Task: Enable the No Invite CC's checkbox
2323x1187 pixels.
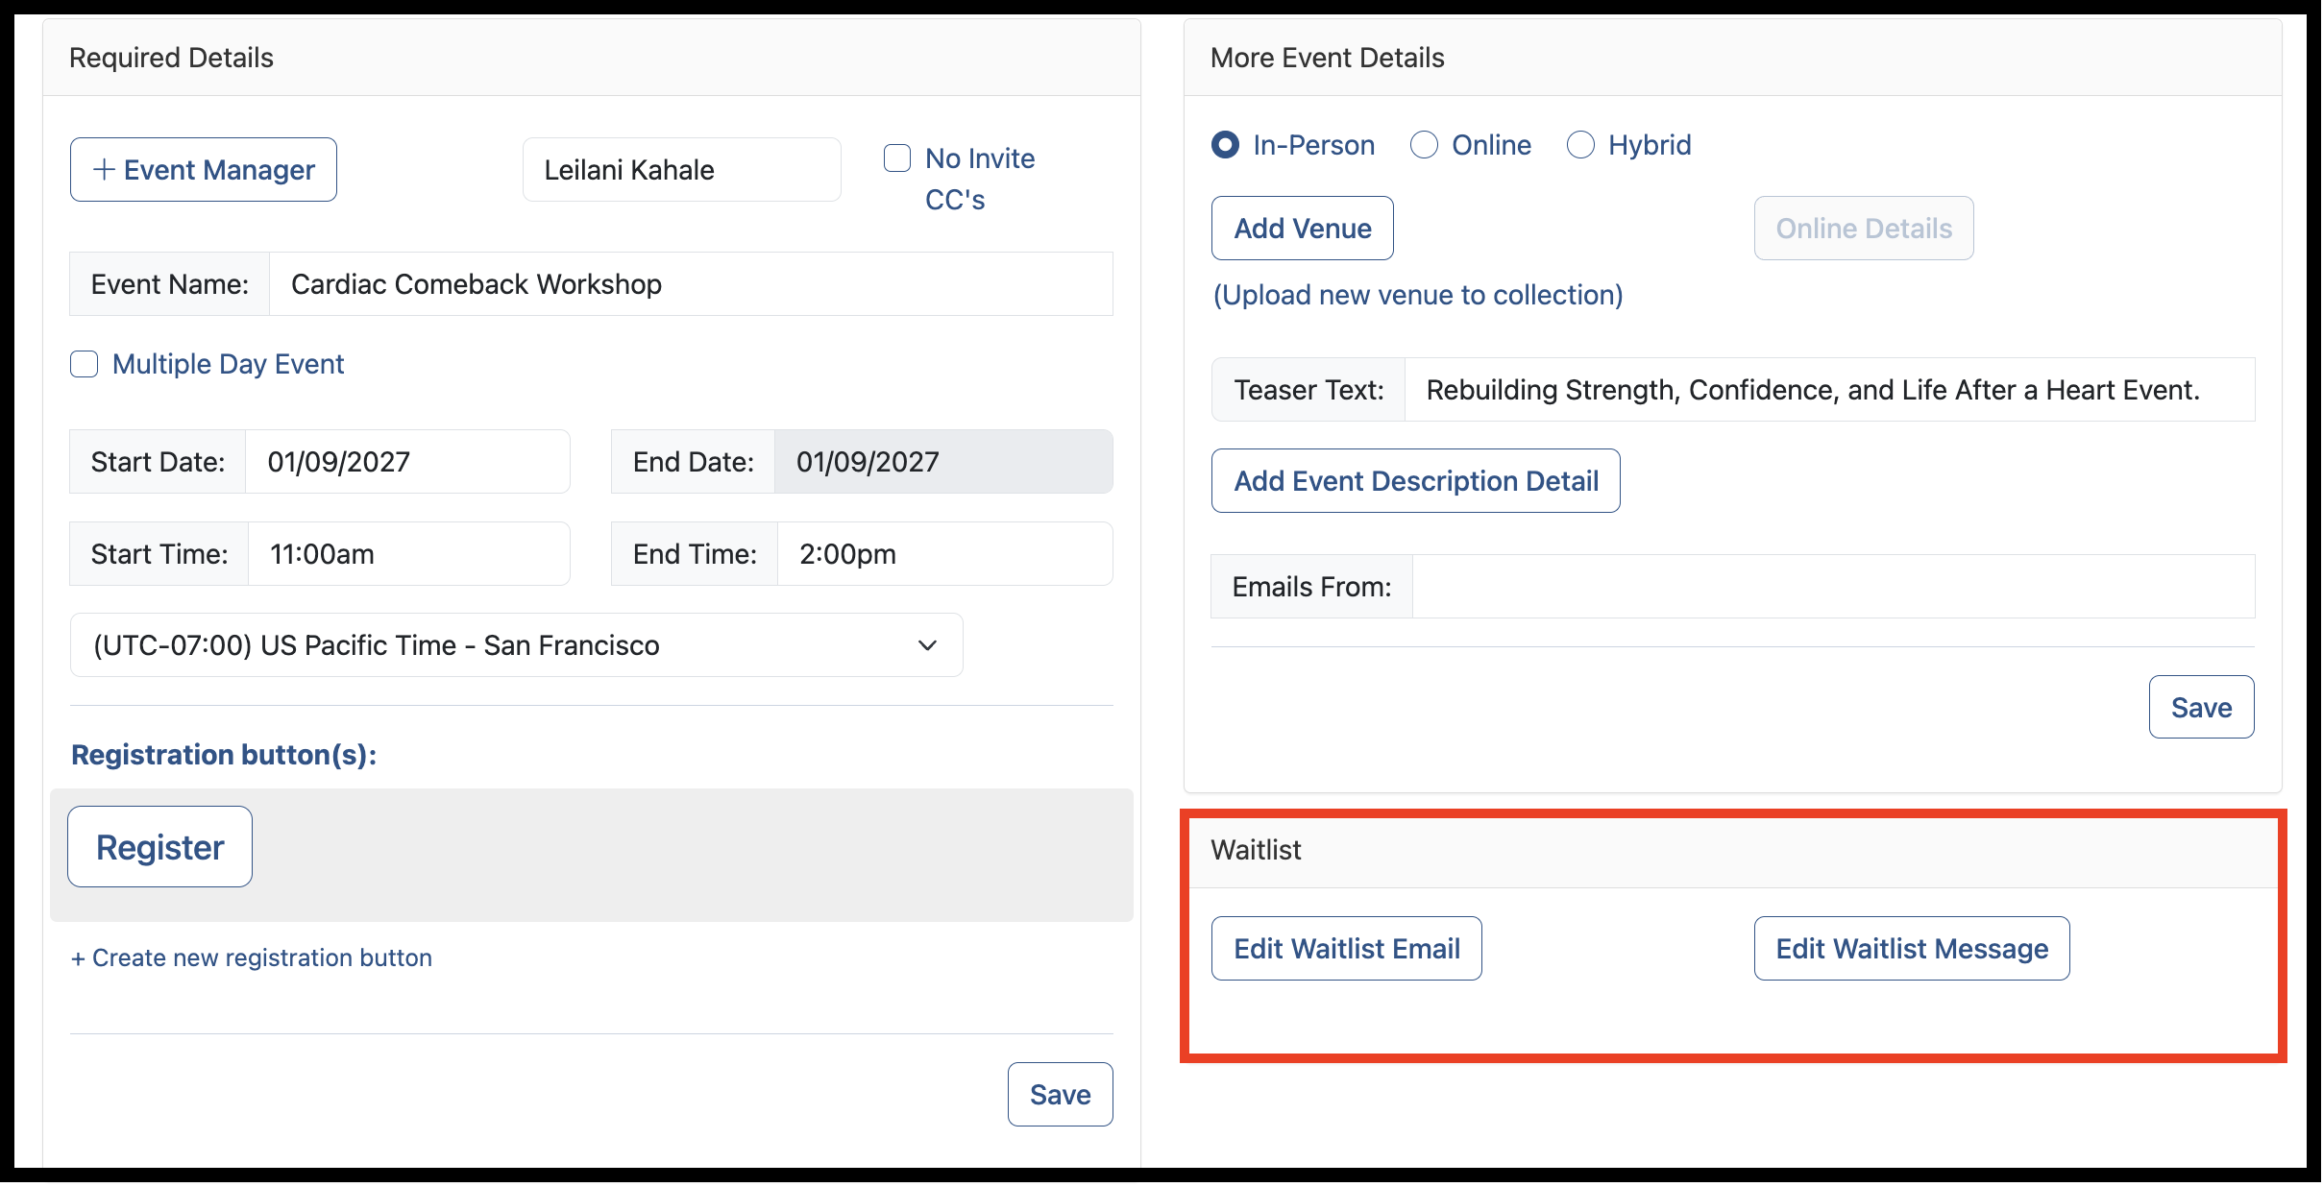Action: 897,158
